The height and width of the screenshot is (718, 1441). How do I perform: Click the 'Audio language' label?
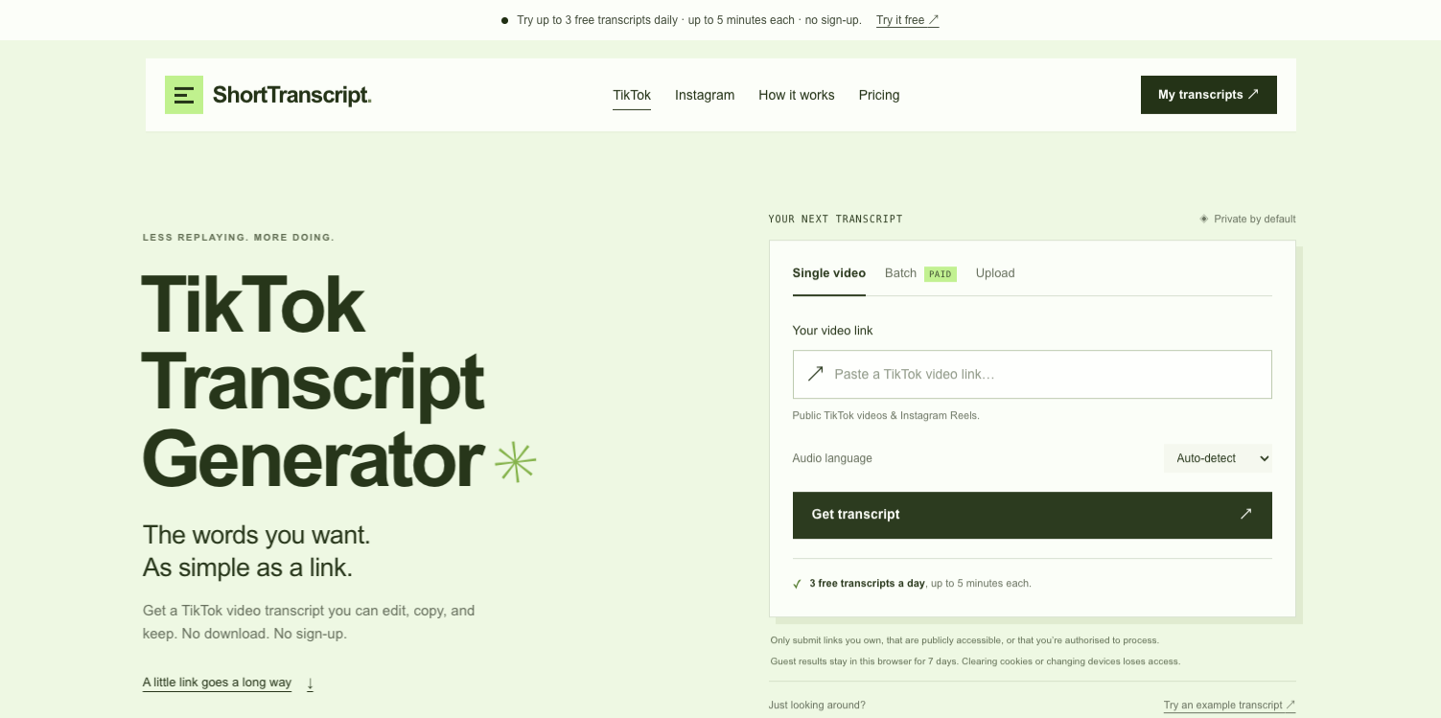[832, 458]
